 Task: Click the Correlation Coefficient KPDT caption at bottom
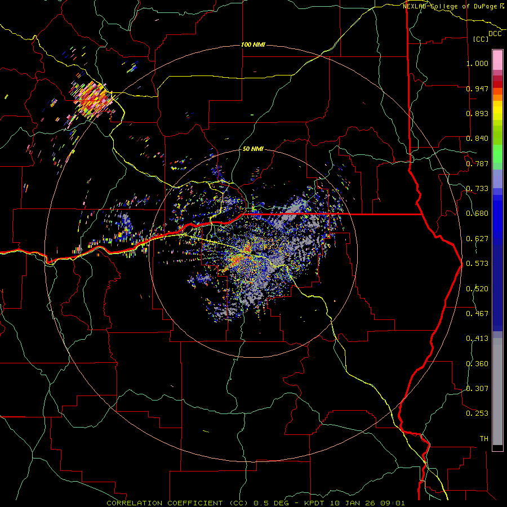pos(255,503)
